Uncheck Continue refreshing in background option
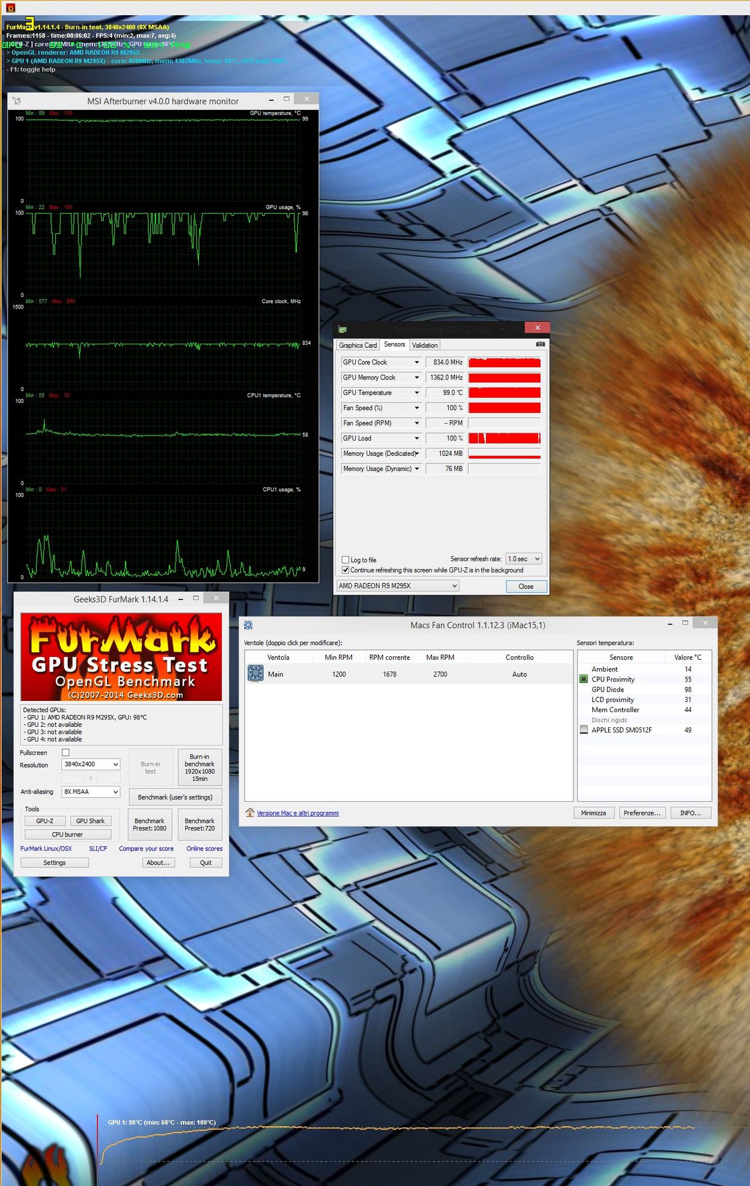 click(345, 570)
